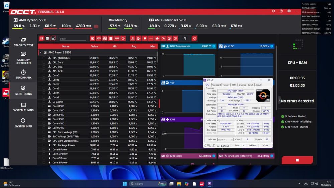
Task: Toggle the temperature sensor filter icon
Action: click(x=133, y=38)
